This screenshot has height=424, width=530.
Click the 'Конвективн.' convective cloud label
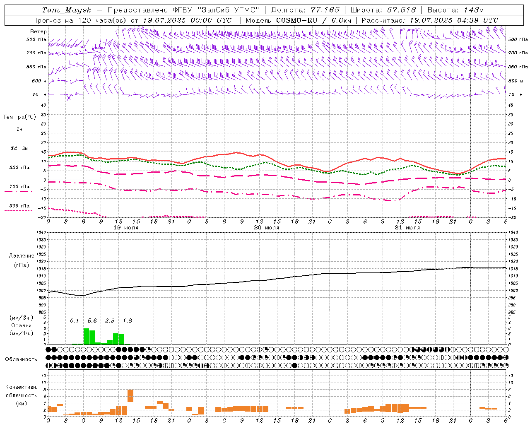pyautogui.click(x=22, y=387)
